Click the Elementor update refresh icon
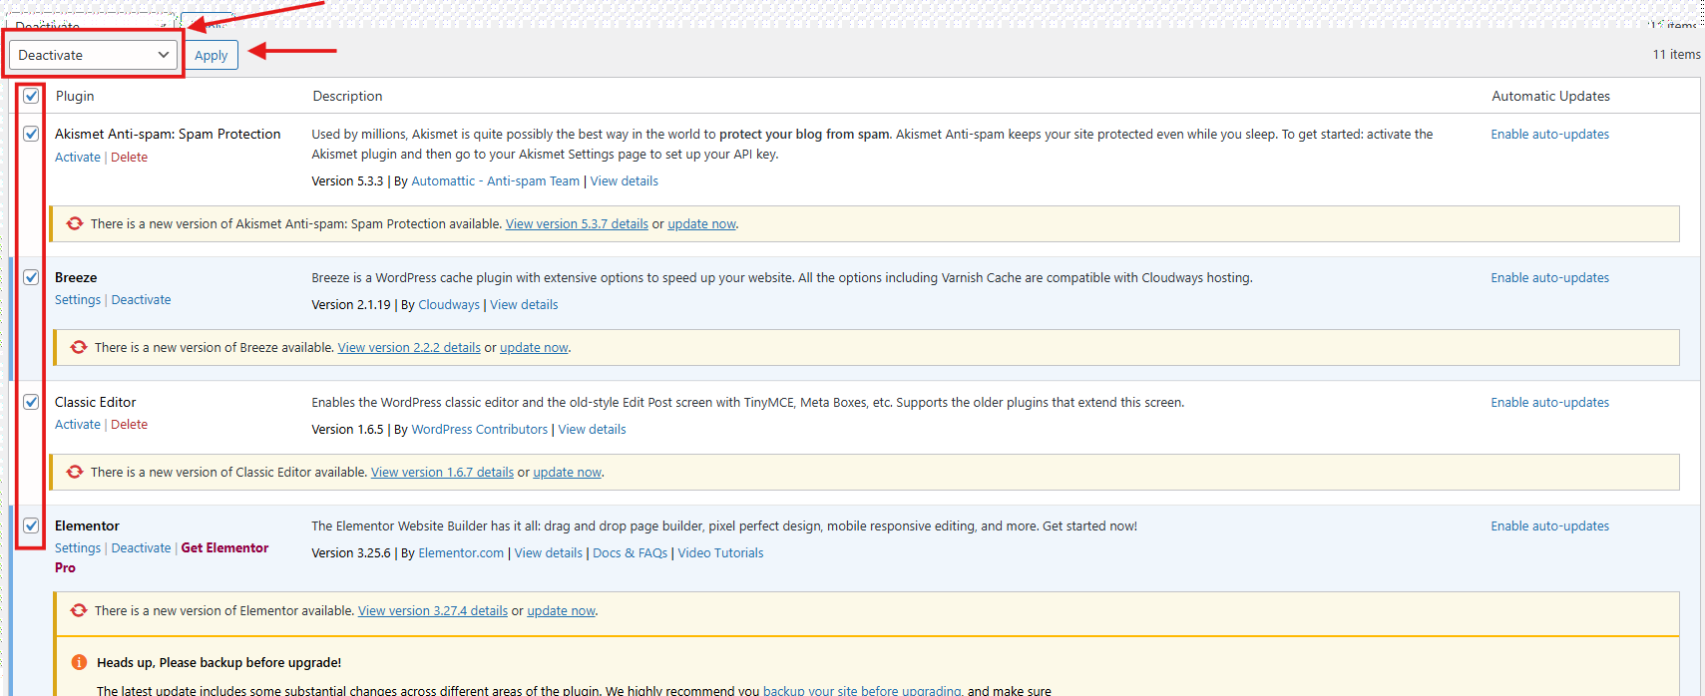The width and height of the screenshot is (1705, 696). 79,610
